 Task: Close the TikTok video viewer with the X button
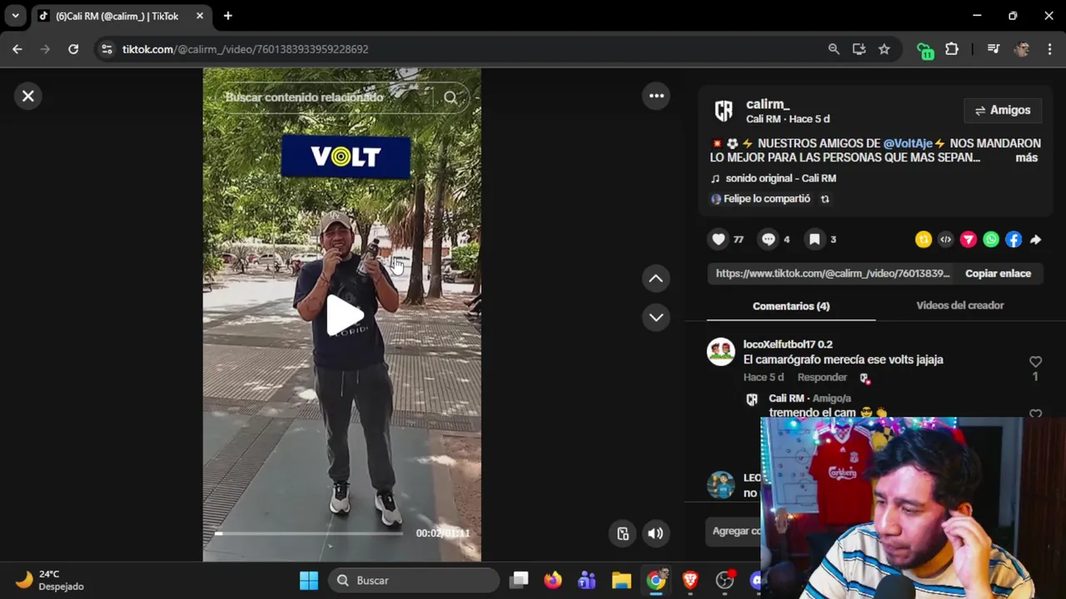(x=28, y=96)
